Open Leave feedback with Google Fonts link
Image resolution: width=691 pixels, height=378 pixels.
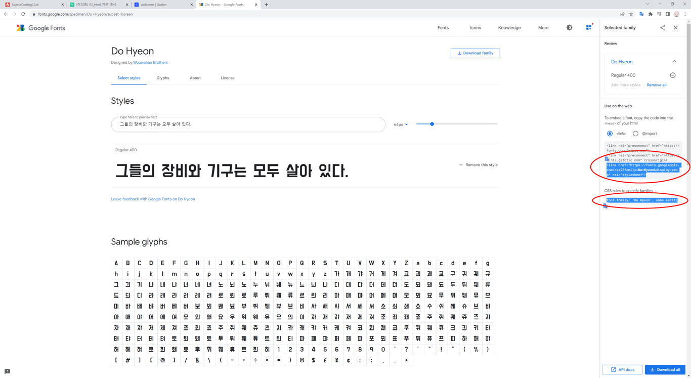click(153, 199)
